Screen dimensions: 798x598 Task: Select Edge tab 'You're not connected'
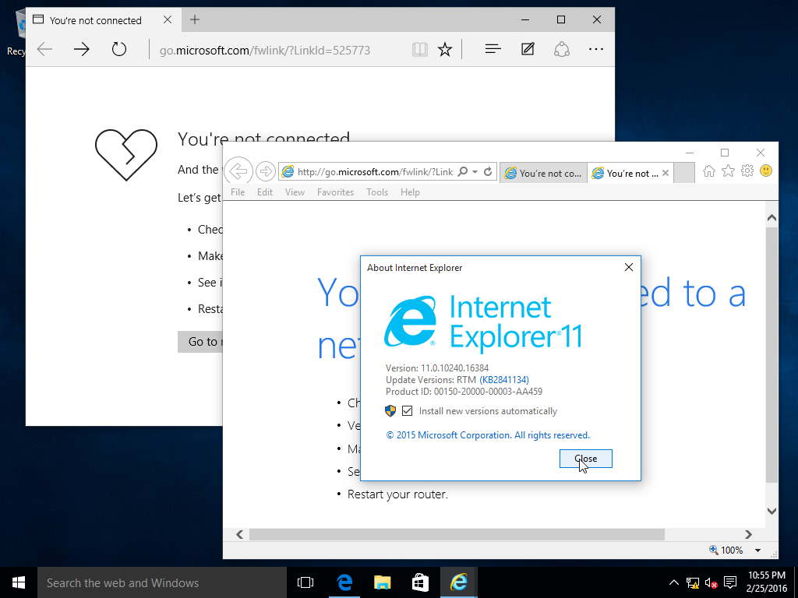96,20
